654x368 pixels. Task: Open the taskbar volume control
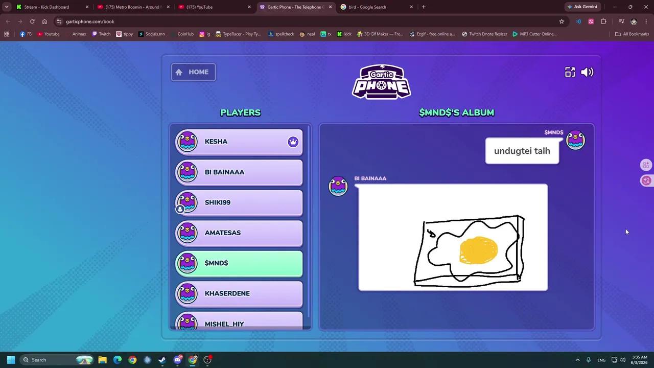click(622, 360)
